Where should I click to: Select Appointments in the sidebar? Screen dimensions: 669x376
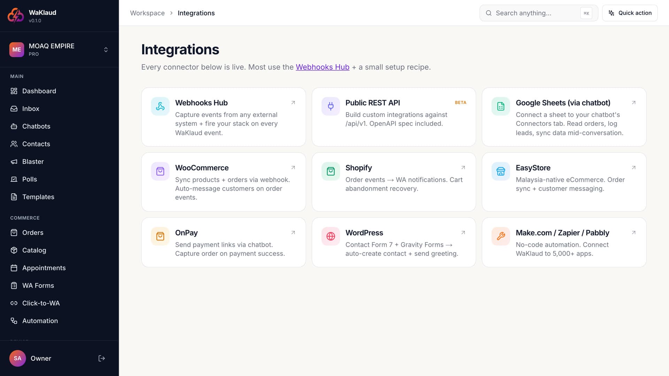[59, 268]
